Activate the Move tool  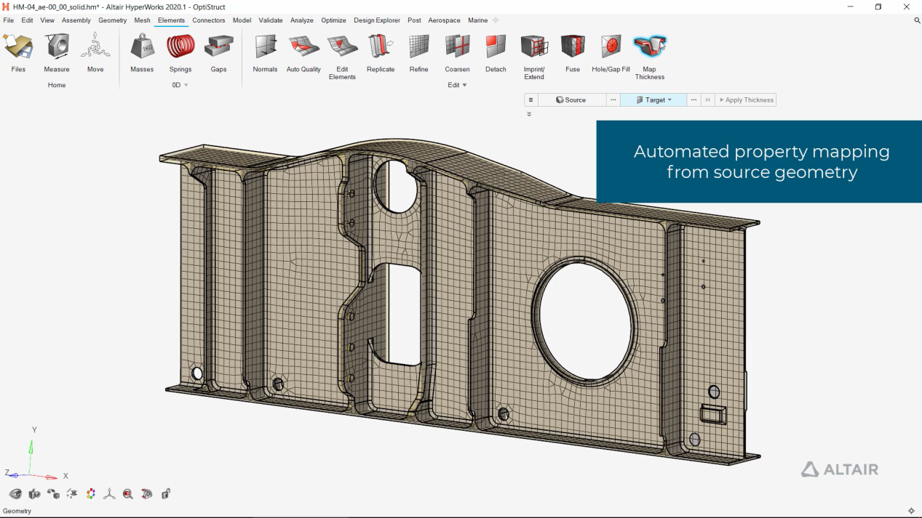pyautogui.click(x=95, y=53)
